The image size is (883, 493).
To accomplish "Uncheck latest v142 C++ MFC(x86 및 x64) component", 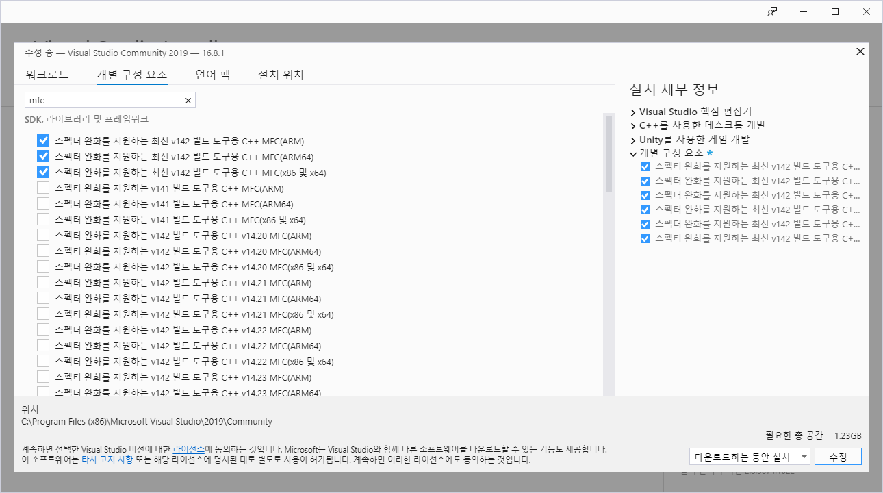I will point(43,173).
